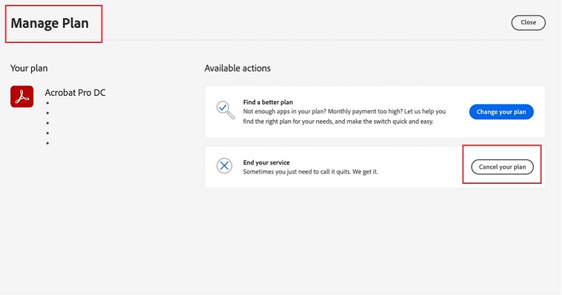
Task: Close the Manage Plan dialog
Action: tap(528, 23)
